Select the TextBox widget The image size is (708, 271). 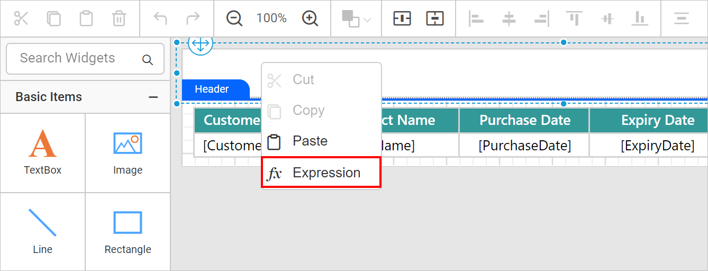[43, 152]
